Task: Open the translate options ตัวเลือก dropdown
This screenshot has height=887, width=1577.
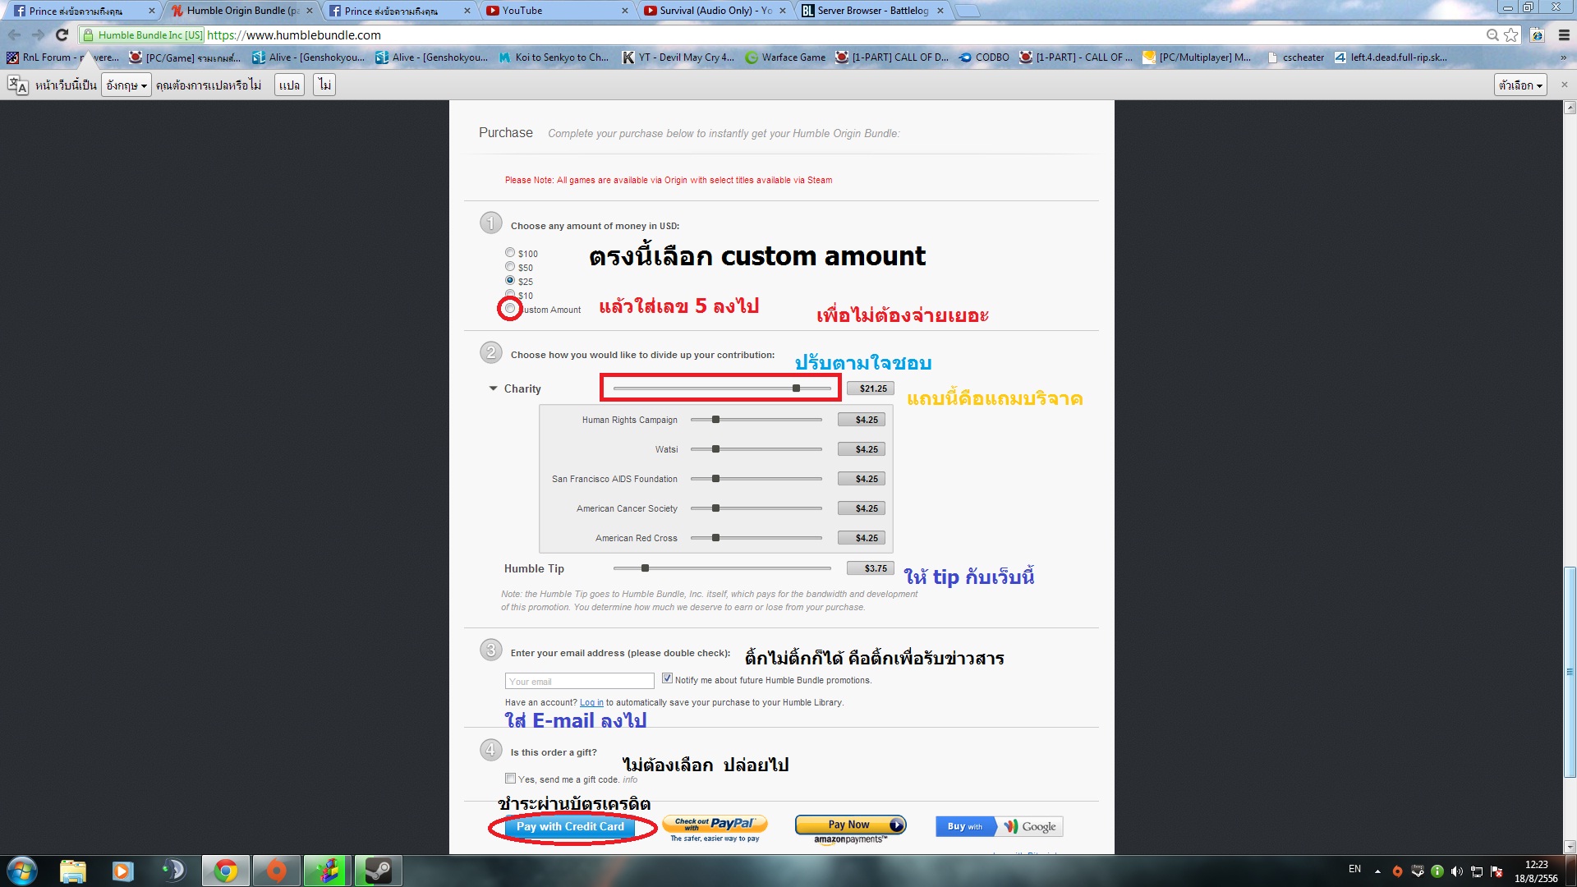Action: (1520, 85)
